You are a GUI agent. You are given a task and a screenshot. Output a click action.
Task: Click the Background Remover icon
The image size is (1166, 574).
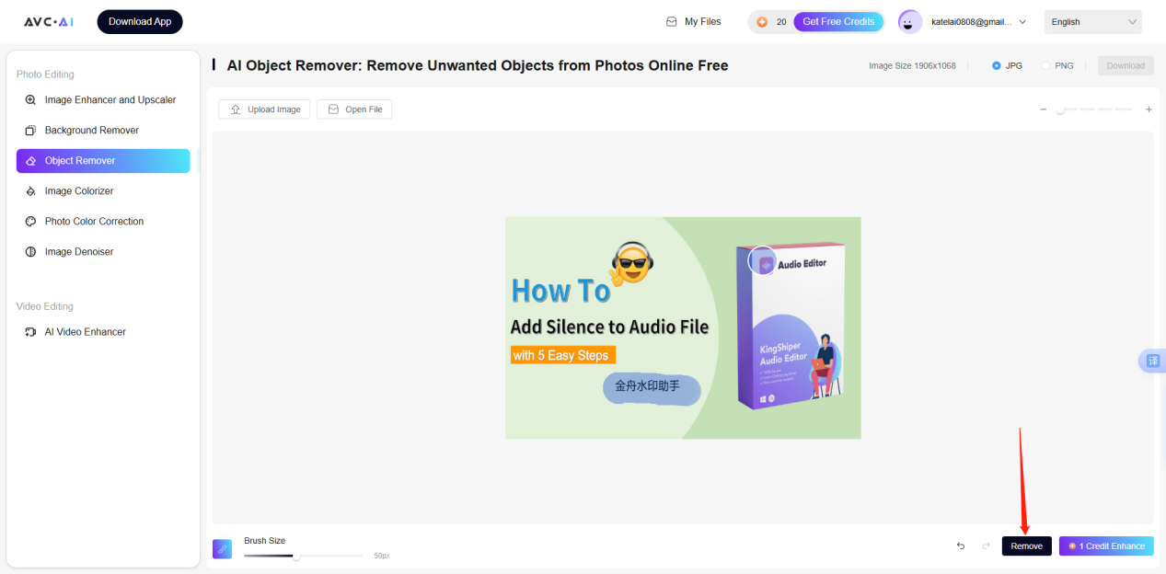pyautogui.click(x=30, y=131)
